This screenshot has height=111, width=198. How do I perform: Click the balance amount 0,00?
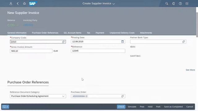(x=11, y=25)
